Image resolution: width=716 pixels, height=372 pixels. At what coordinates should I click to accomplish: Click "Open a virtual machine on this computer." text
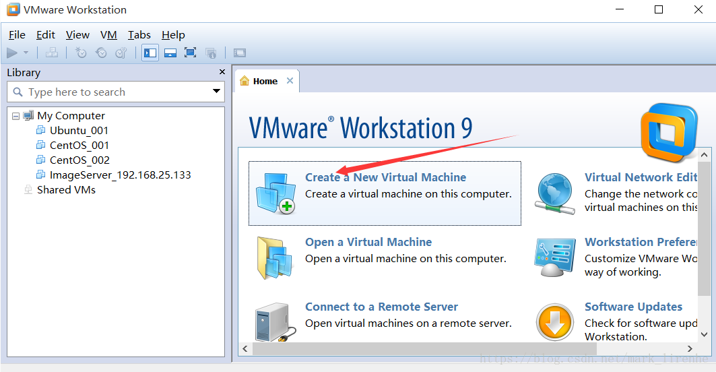coord(405,259)
